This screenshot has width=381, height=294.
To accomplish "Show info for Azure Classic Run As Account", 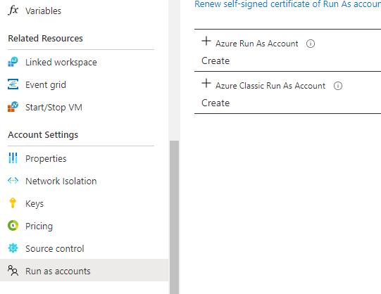I will [x=338, y=86].
